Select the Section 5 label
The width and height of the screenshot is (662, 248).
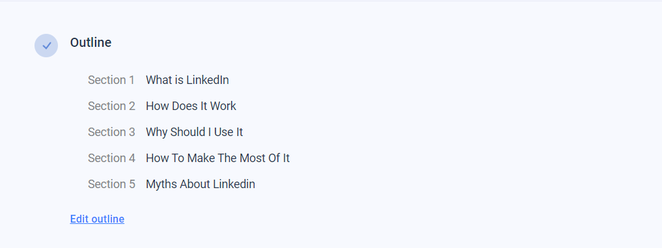point(111,184)
